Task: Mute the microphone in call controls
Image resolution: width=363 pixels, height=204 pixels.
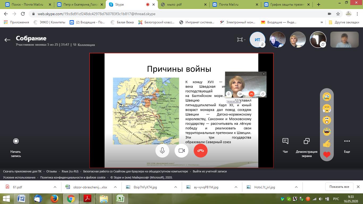Action: coord(162,151)
